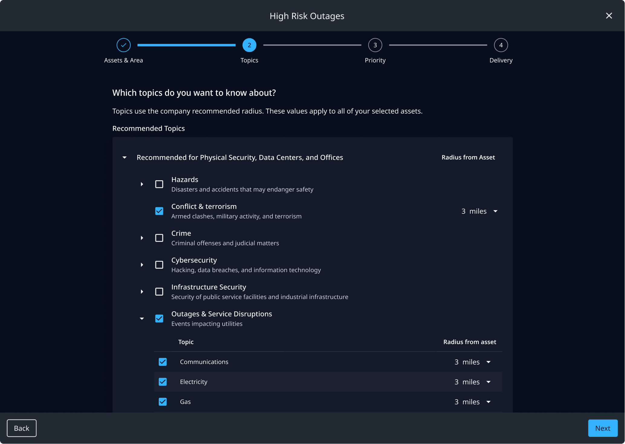
Task: Click Next to continue
Action: pos(602,428)
